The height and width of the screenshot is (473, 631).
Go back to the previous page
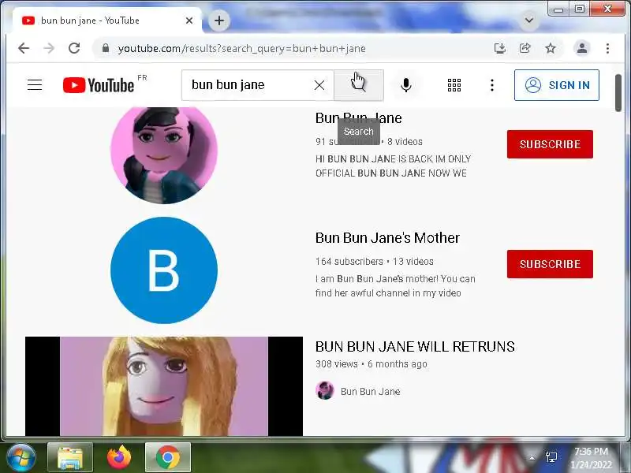click(x=24, y=48)
